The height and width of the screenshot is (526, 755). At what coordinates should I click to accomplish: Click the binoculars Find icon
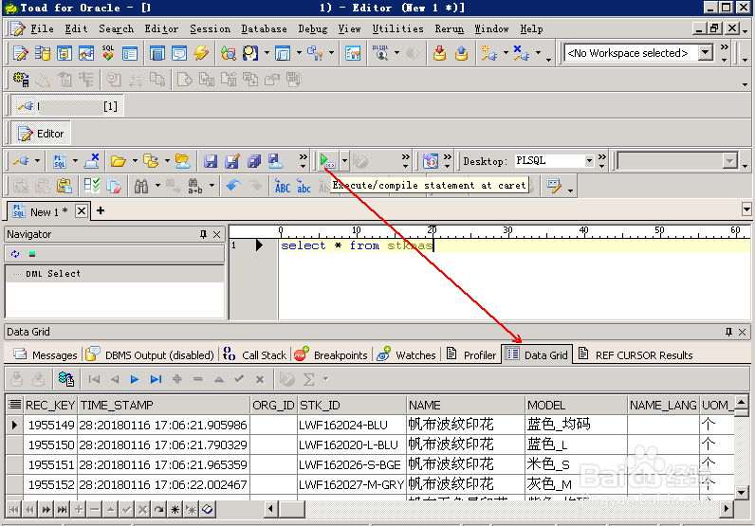(141, 186)
